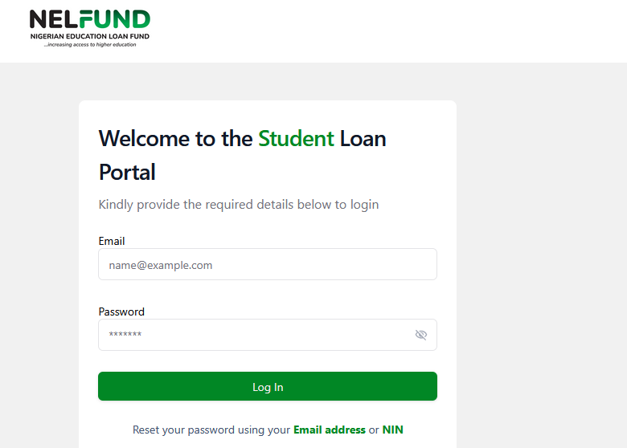Click the "Kindly provide the required details" subtitle

coord(238,205)
